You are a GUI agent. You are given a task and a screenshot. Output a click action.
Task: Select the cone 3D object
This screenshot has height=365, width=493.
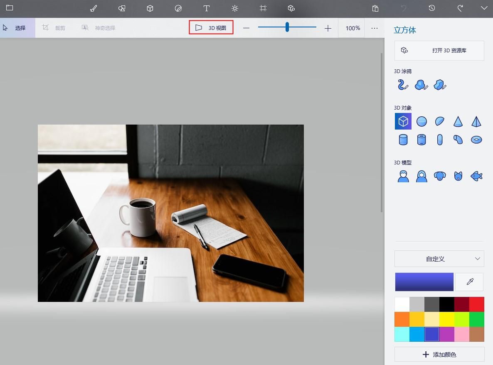point(458,121)
